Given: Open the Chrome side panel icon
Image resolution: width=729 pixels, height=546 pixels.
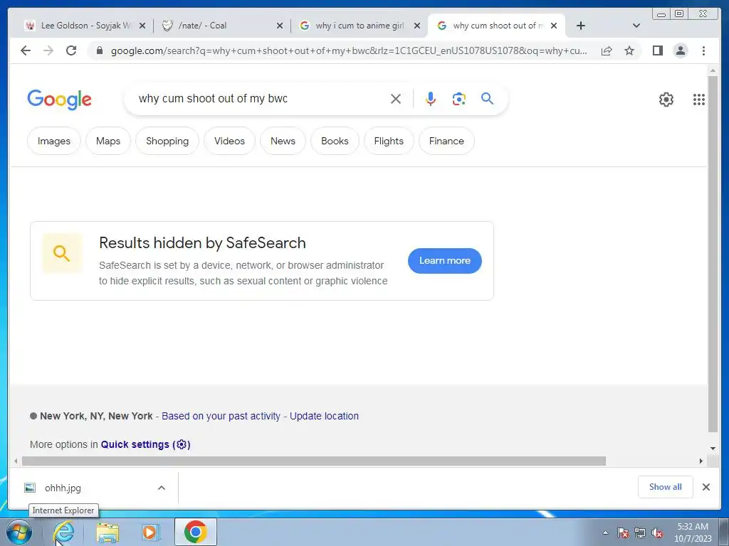Looking at the screenshot, I should [x=657, y=50].
